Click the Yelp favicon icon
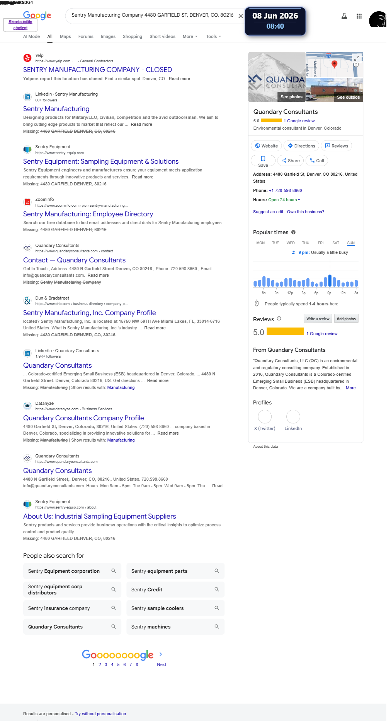This screenshot has height=721, width=391. tap(27, 58)
